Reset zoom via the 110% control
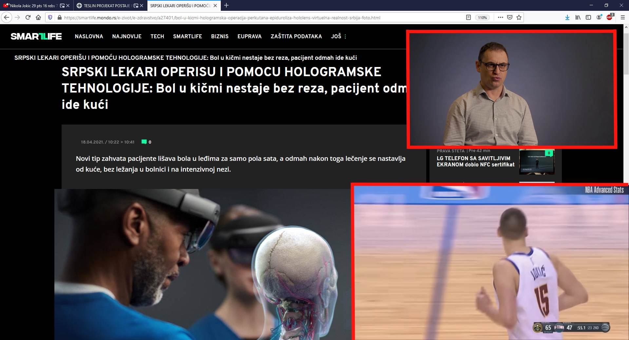Viewport: 629px width, 340px height. point(483,17)
